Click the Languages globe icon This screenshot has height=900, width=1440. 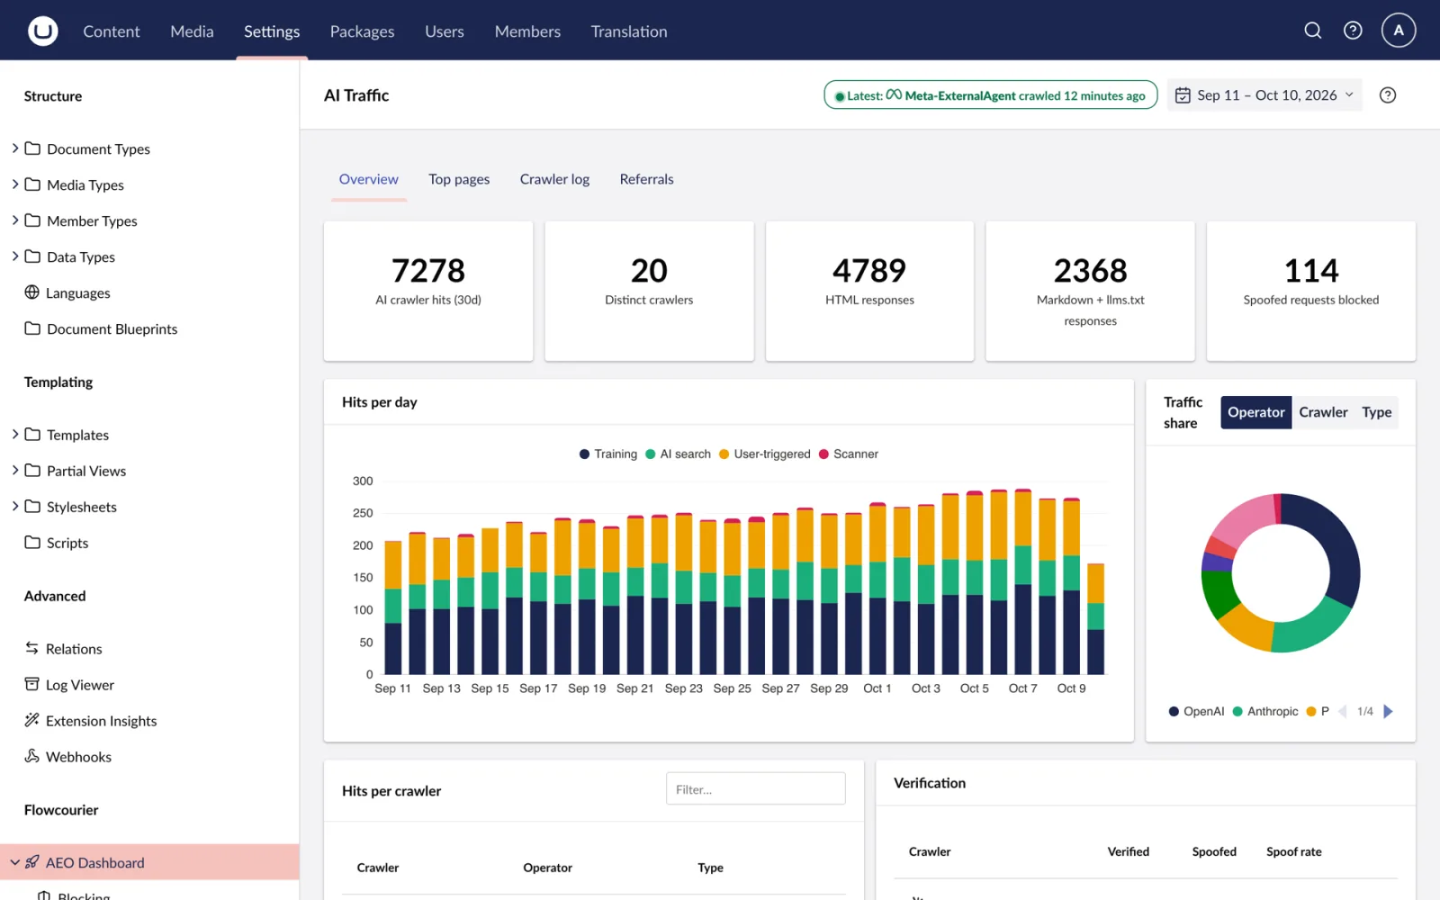tap(31, 292)
